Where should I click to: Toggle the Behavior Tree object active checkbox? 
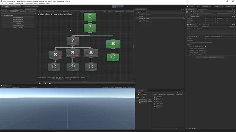click(x=191, y=12)
